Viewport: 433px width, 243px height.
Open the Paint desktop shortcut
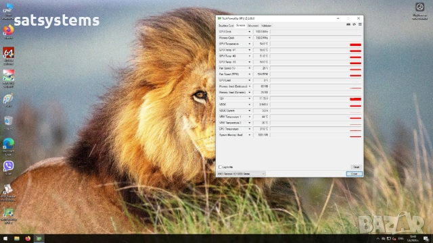[8, 101]
